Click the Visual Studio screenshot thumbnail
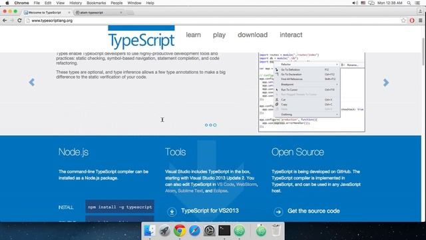Screen dimensions: 426x240 (312, 92)
